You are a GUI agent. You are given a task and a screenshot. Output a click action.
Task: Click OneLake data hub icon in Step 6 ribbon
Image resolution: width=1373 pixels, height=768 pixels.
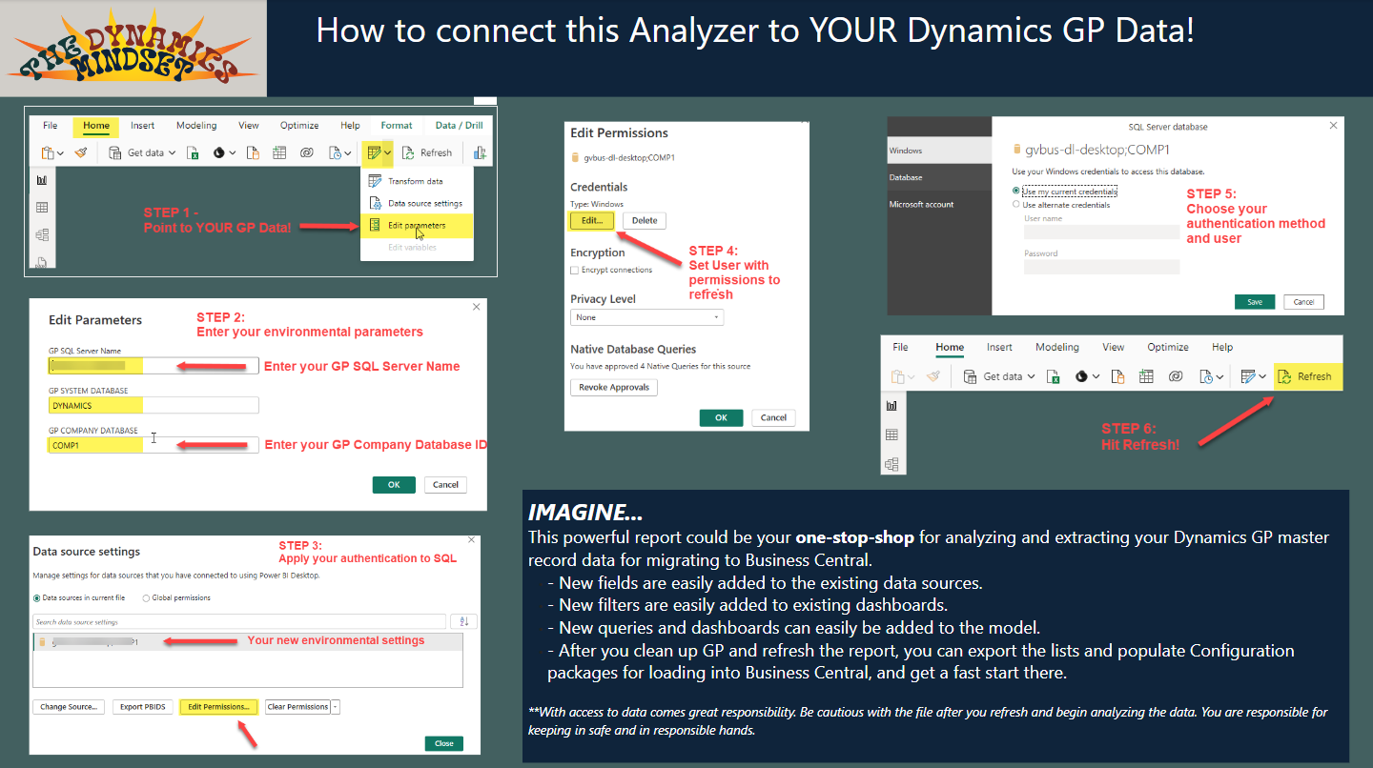point(1082,376)
